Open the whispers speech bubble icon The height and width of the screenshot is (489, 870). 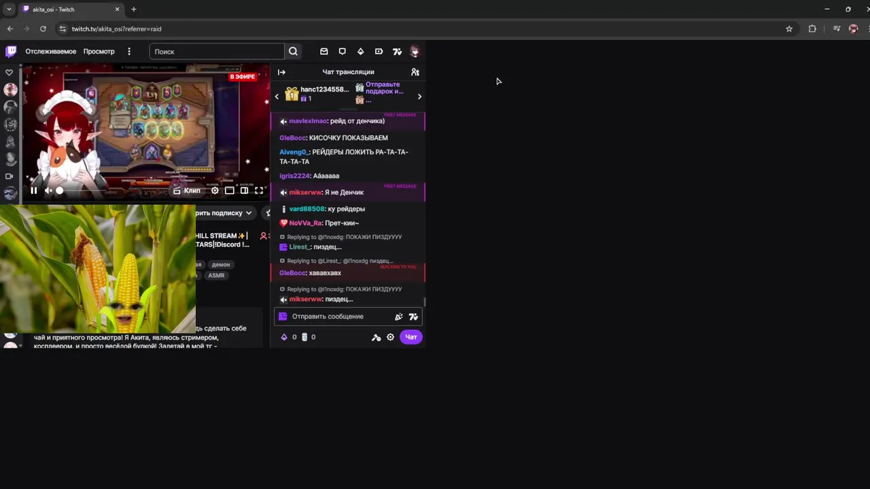pos(343,52)
